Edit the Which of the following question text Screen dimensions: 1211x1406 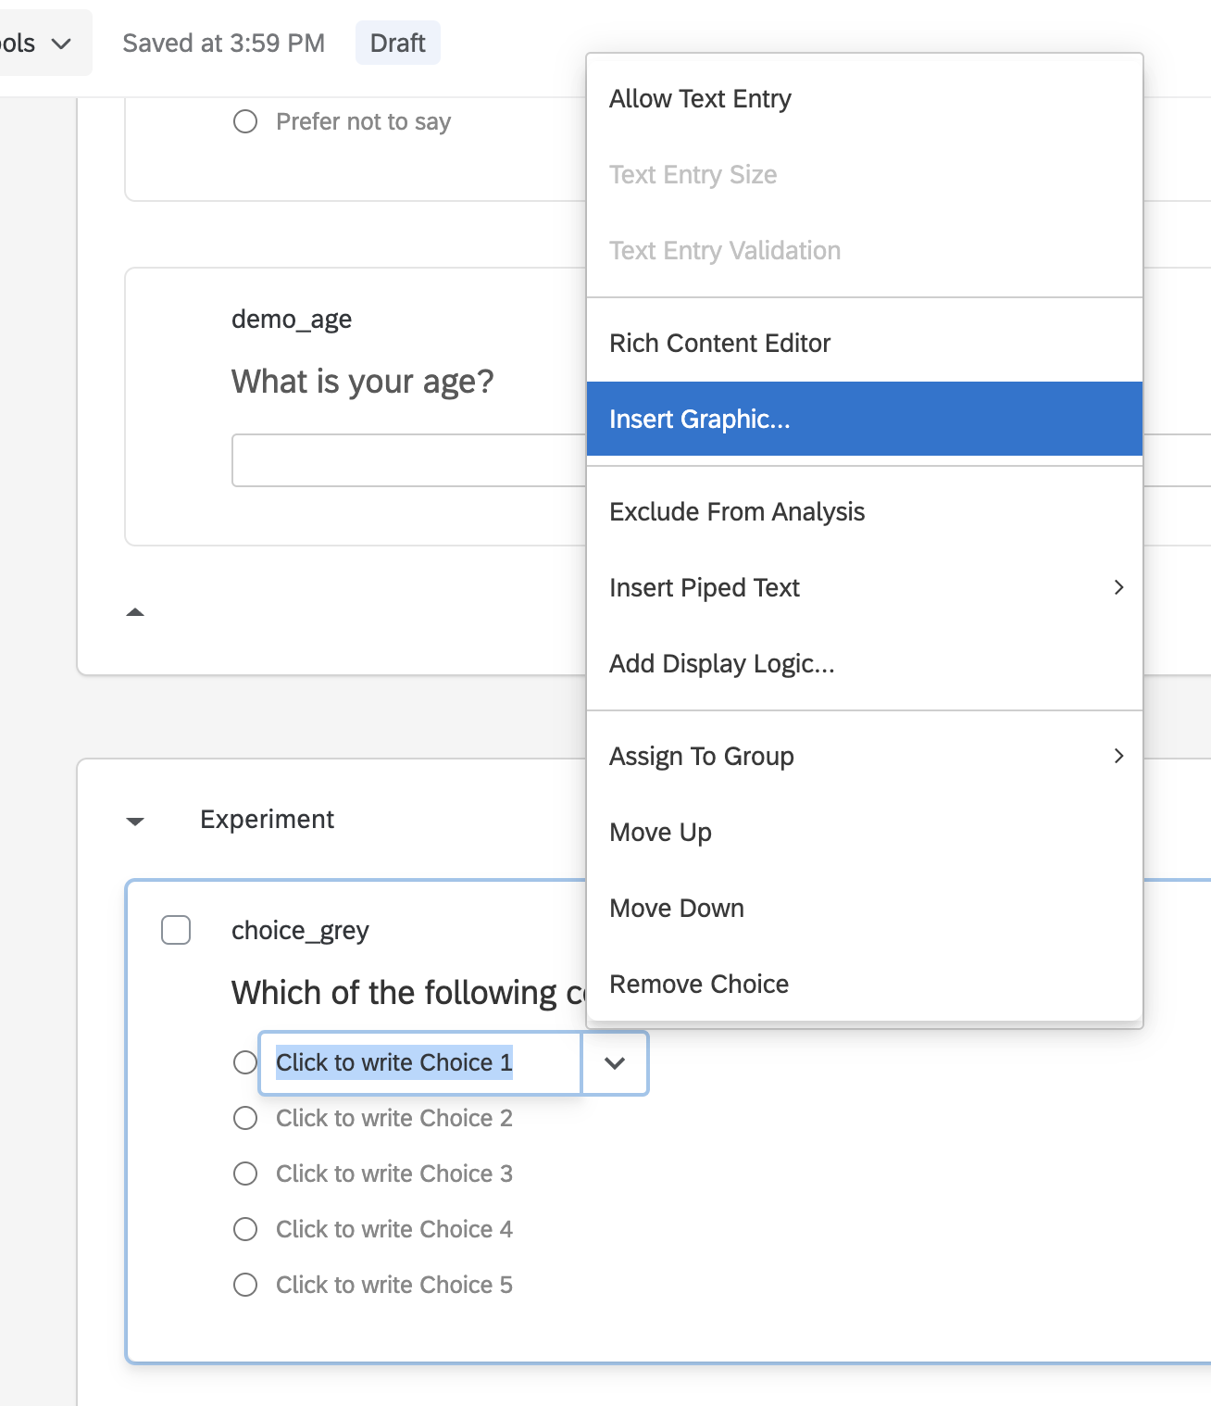[408, 993]
